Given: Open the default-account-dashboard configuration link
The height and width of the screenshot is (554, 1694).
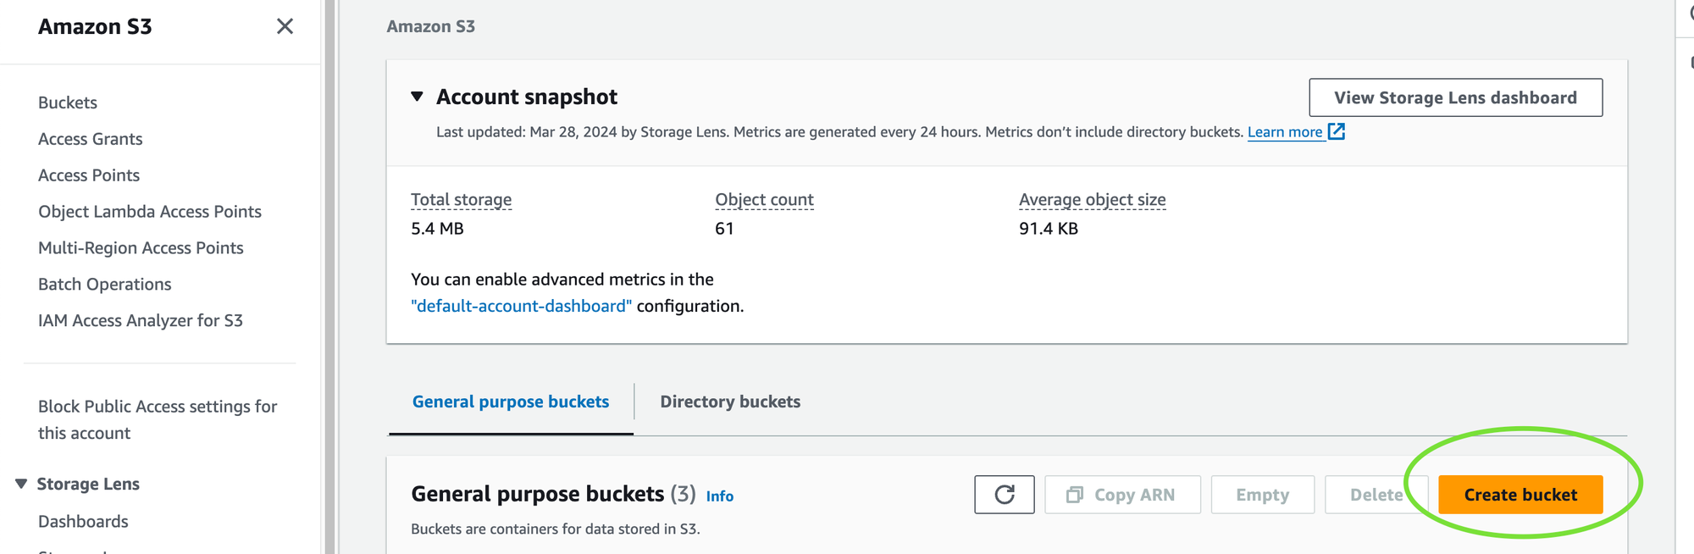Looking at the screenshot, I should pyautogui.click(x=521, y=306).
